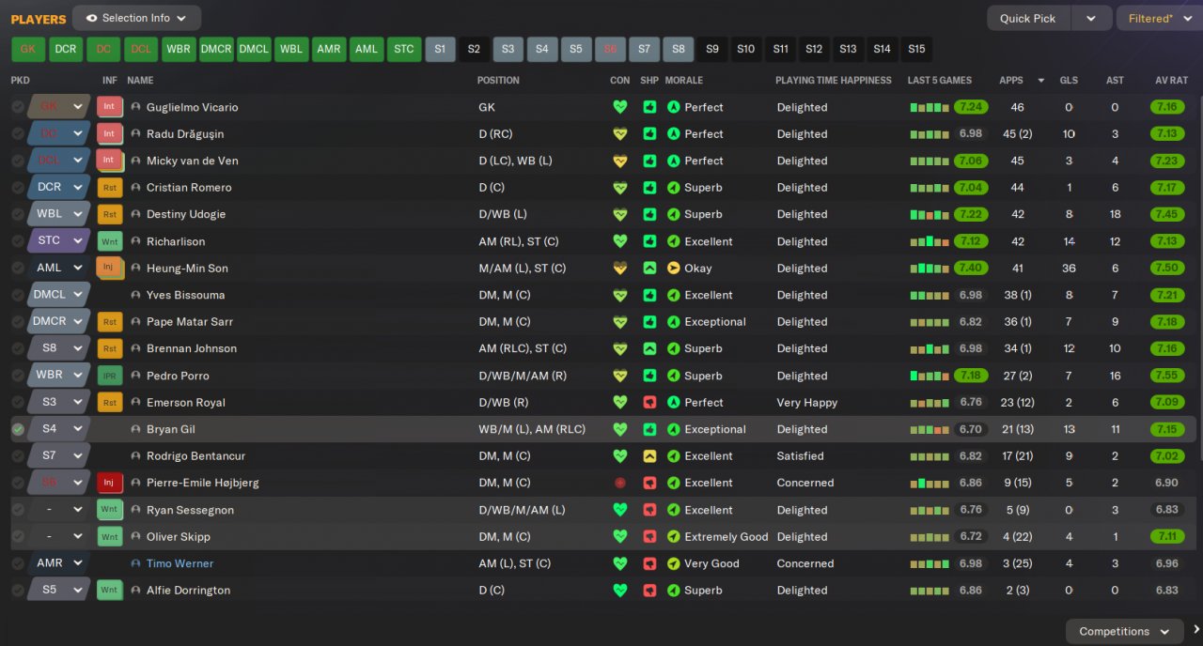Screen dimensions: 1203x646
Task: Select the S1 substitute tab
Action: tap(440, 50)
